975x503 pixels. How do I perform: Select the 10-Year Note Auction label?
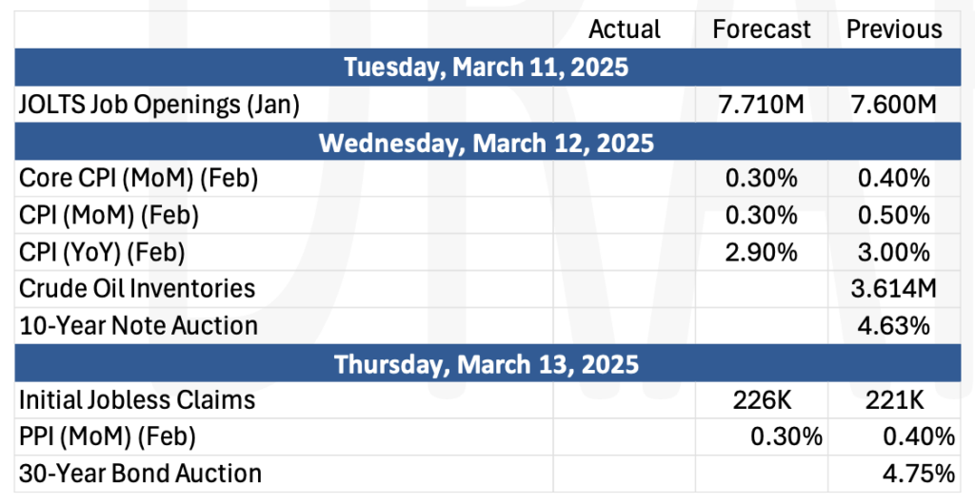tap(138, 325)
